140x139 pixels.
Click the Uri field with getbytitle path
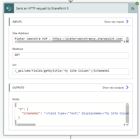point(71,71)
